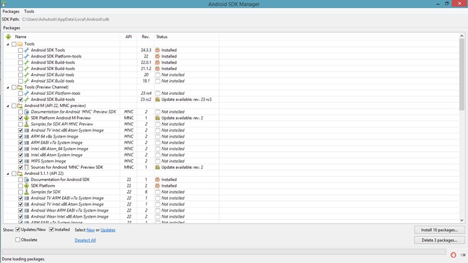The width and height of the screenshot is (468, 263).
Task: Click the 'Update available: rev. 23 rc3' status text
Action: 187,99
